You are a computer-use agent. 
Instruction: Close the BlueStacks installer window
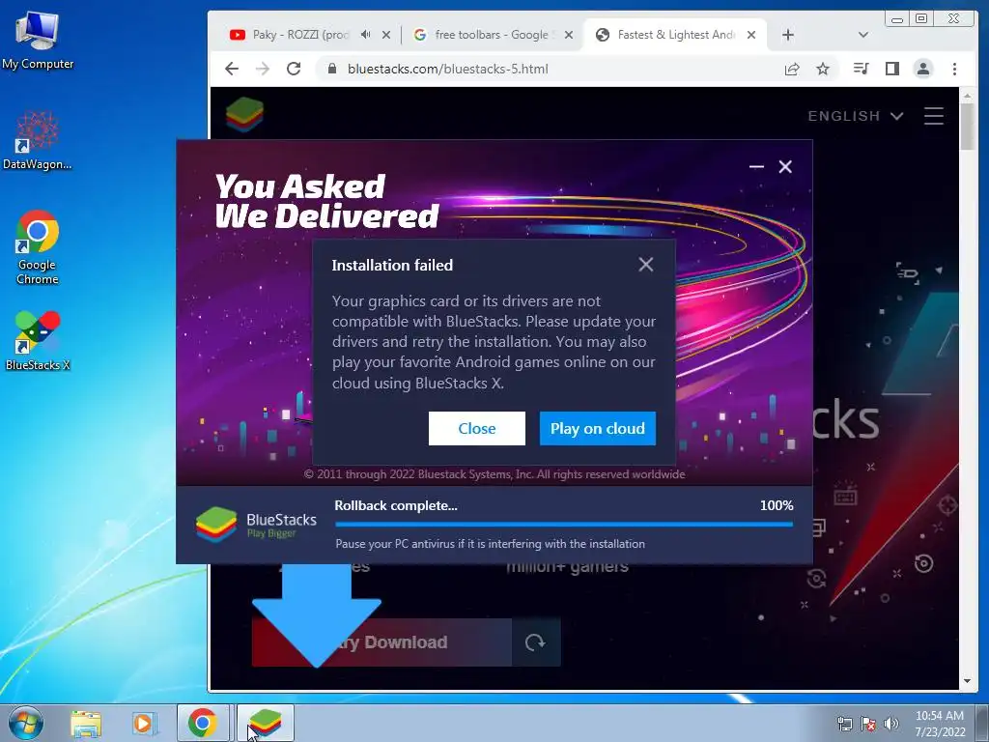click(785, 166)
